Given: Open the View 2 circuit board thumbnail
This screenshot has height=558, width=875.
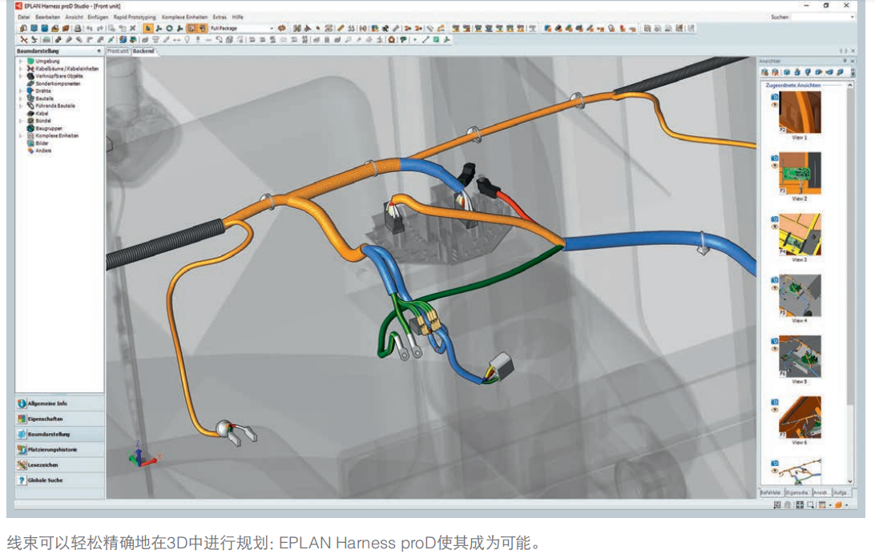Looking at the screenshot, I should (x=800, y=174).
